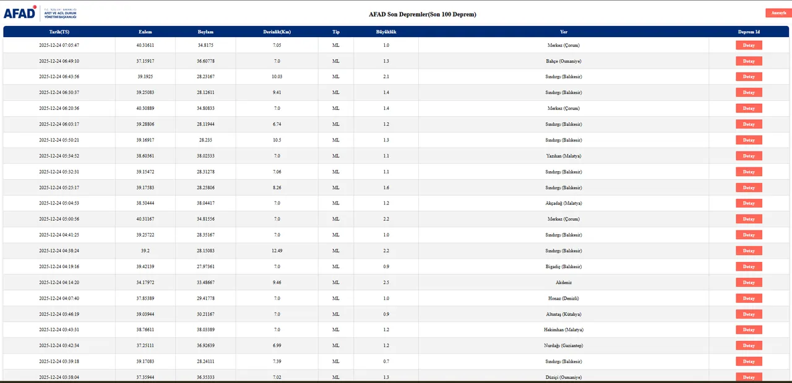Click the Yer column header
The image size is (792, 383).
(x=563, y=32)
